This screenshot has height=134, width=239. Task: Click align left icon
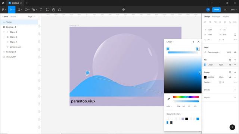[x=205, y=22]
